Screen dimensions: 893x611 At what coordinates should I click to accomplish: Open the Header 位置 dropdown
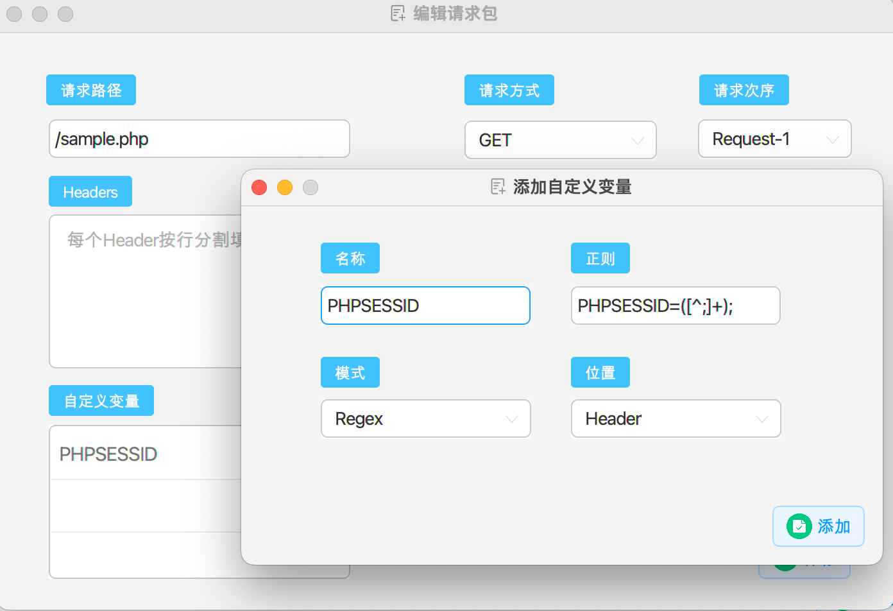tap(675, 418)
